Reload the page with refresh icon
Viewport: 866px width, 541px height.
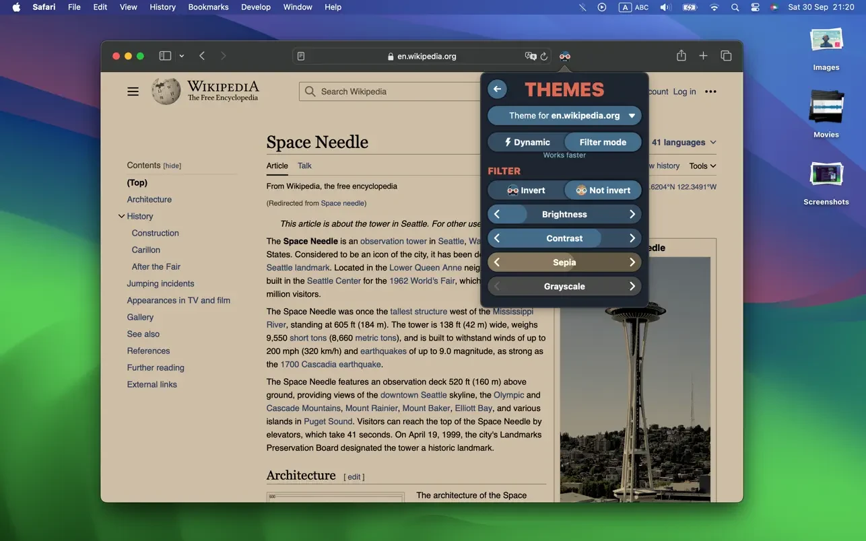pyautogui.click(x=544, y=57)
